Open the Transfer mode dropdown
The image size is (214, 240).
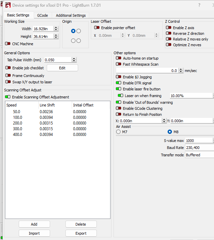[x=199, y=155]
